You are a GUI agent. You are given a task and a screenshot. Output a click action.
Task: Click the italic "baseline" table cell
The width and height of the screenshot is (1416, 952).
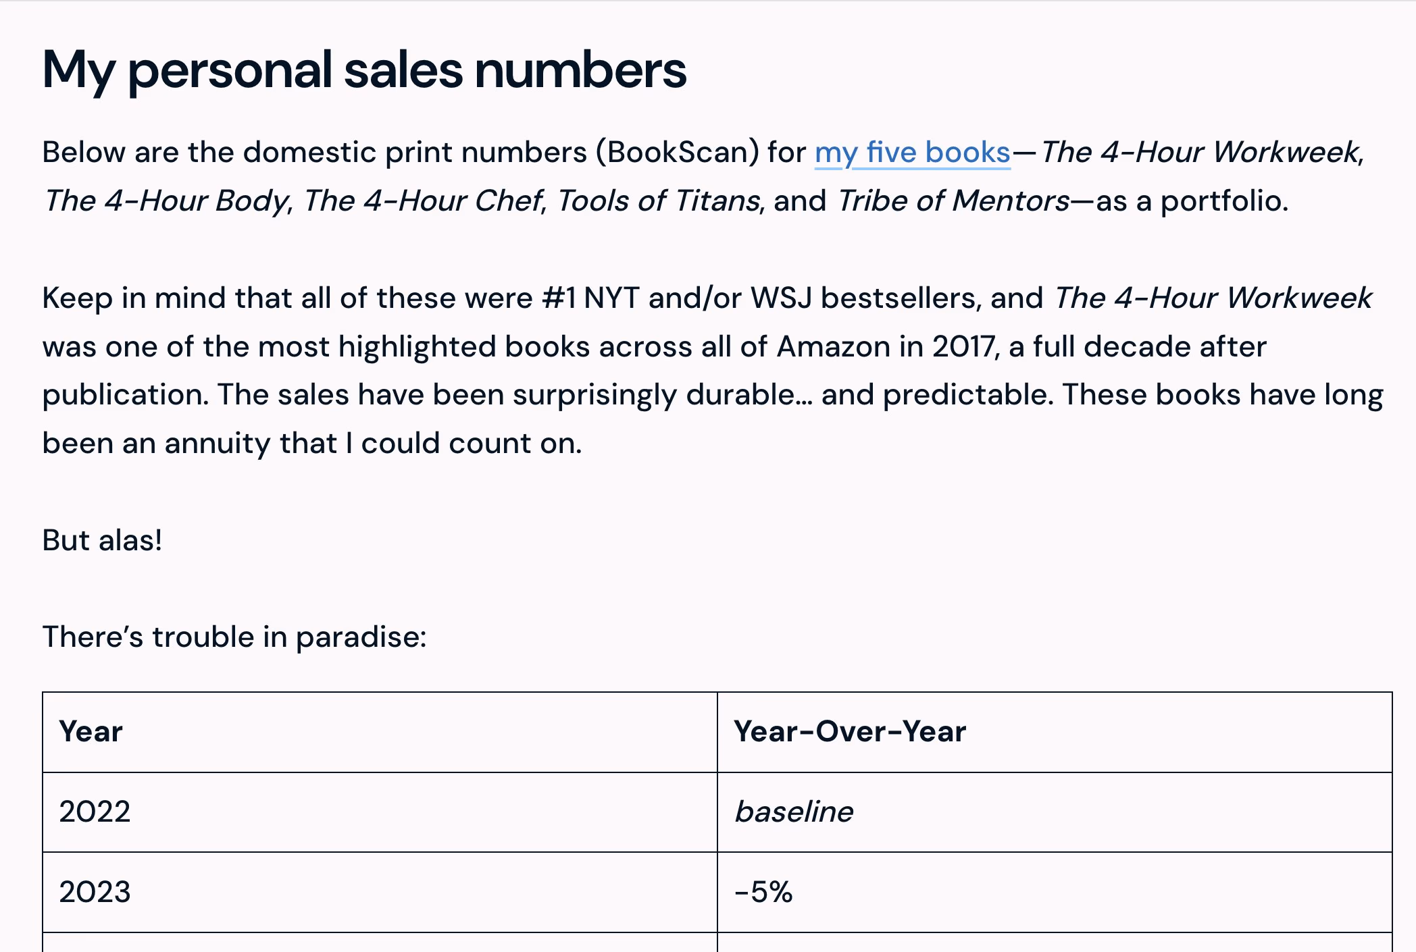(1055, 812)
